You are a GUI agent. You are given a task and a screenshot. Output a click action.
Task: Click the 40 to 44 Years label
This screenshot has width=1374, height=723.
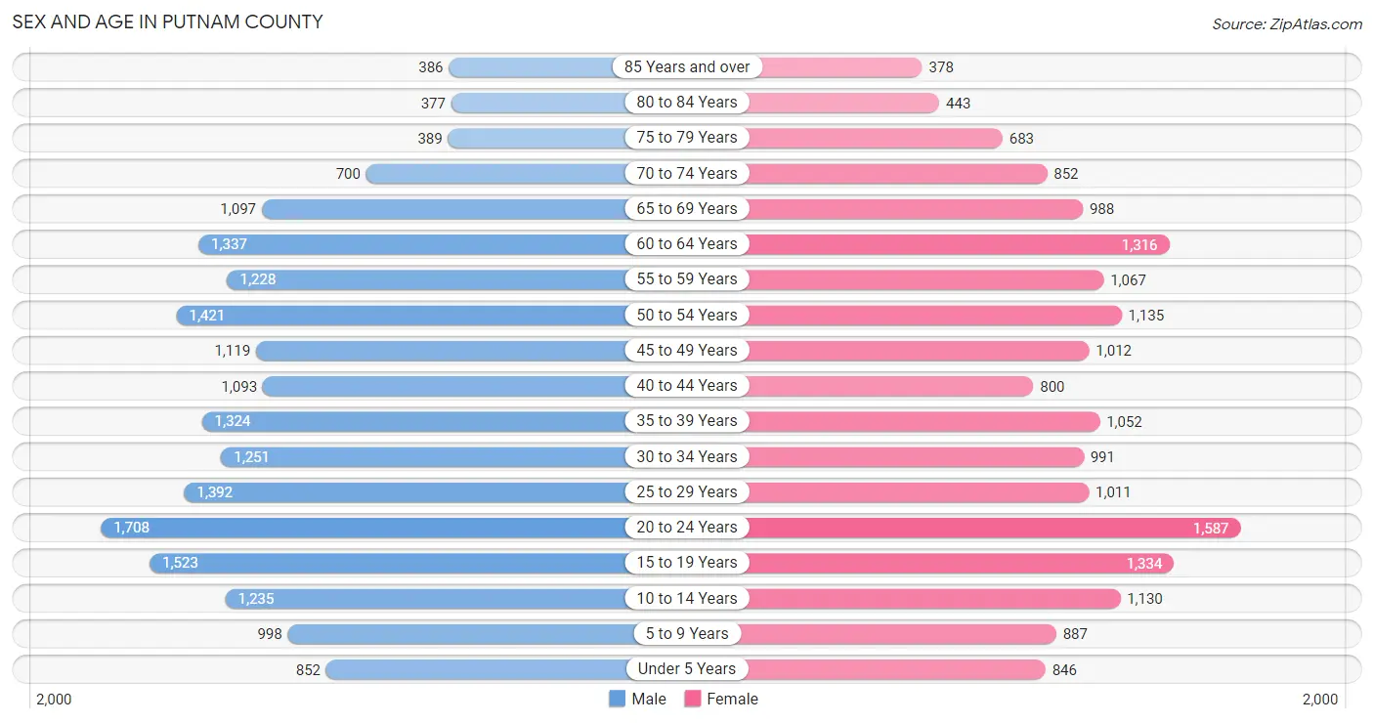pos(687,386)
